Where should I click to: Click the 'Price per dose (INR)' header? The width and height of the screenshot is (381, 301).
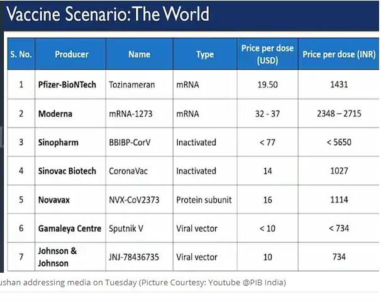[x=339, y=55]
